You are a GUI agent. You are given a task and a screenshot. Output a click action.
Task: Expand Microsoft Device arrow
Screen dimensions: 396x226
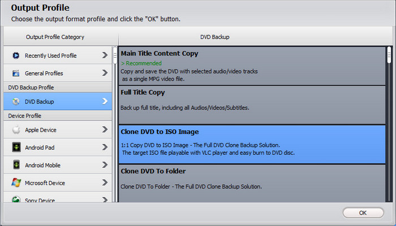[x=105, y=182]
